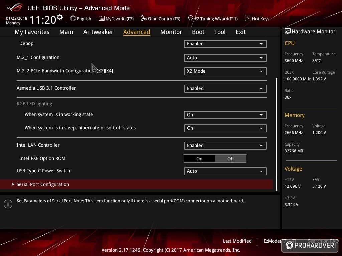
Task: Click the info icon beside help text
Action: tap(8, 204)
